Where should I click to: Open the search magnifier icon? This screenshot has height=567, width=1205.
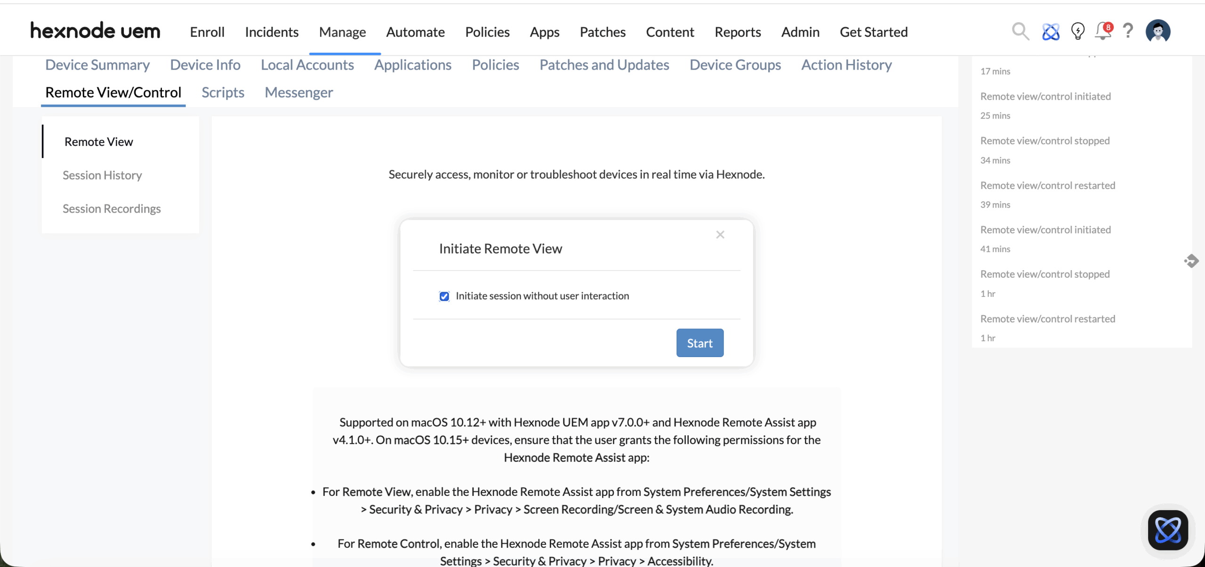(1020, 32)
